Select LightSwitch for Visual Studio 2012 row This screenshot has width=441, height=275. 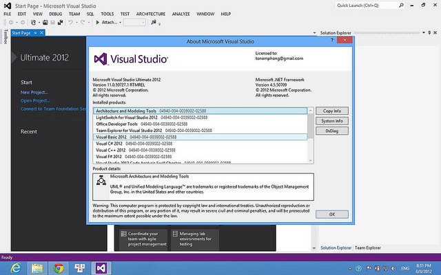[x=201, y=118]
